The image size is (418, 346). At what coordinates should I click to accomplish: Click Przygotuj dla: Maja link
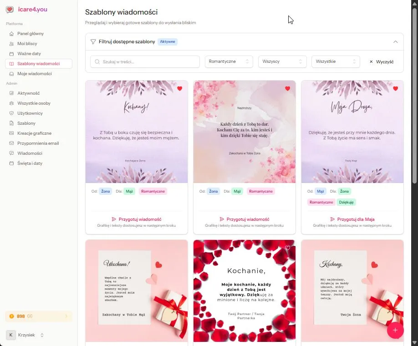(x=352, y=219)
